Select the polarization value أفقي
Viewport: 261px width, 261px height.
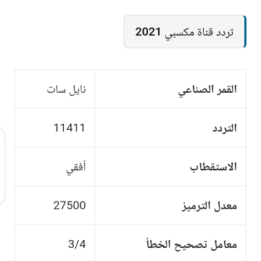[x=76, y=167]
